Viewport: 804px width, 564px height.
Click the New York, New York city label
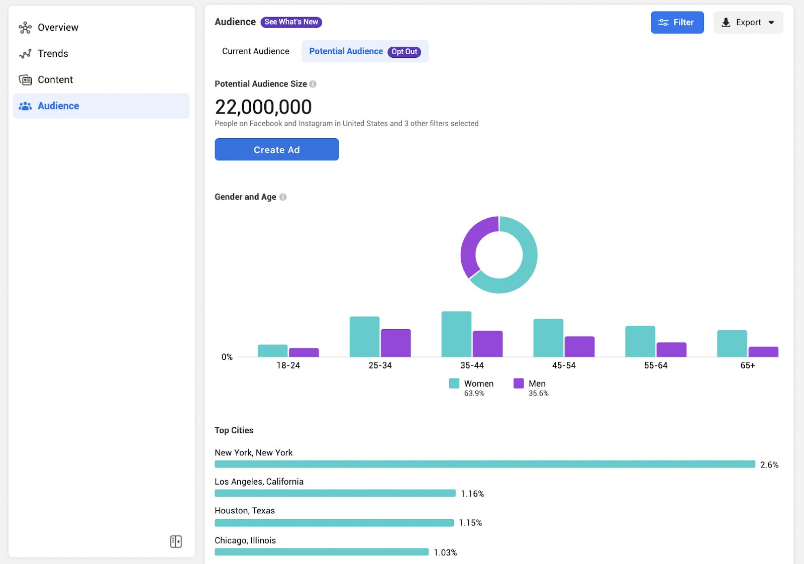(254, 453)
